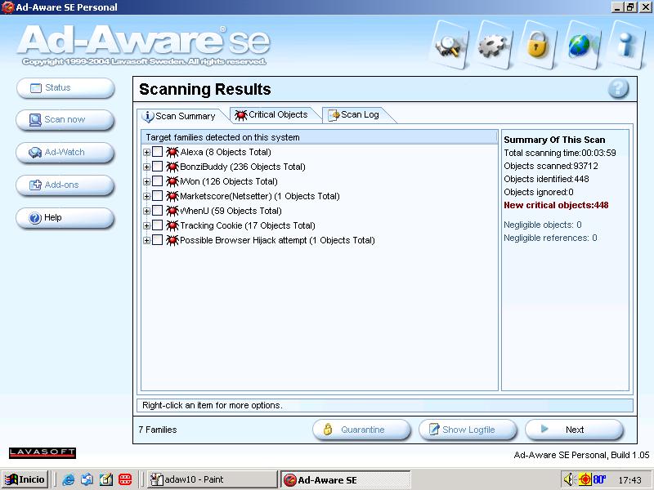
Task: Click the '7 Families' count label
Action: tap(158, 430)
